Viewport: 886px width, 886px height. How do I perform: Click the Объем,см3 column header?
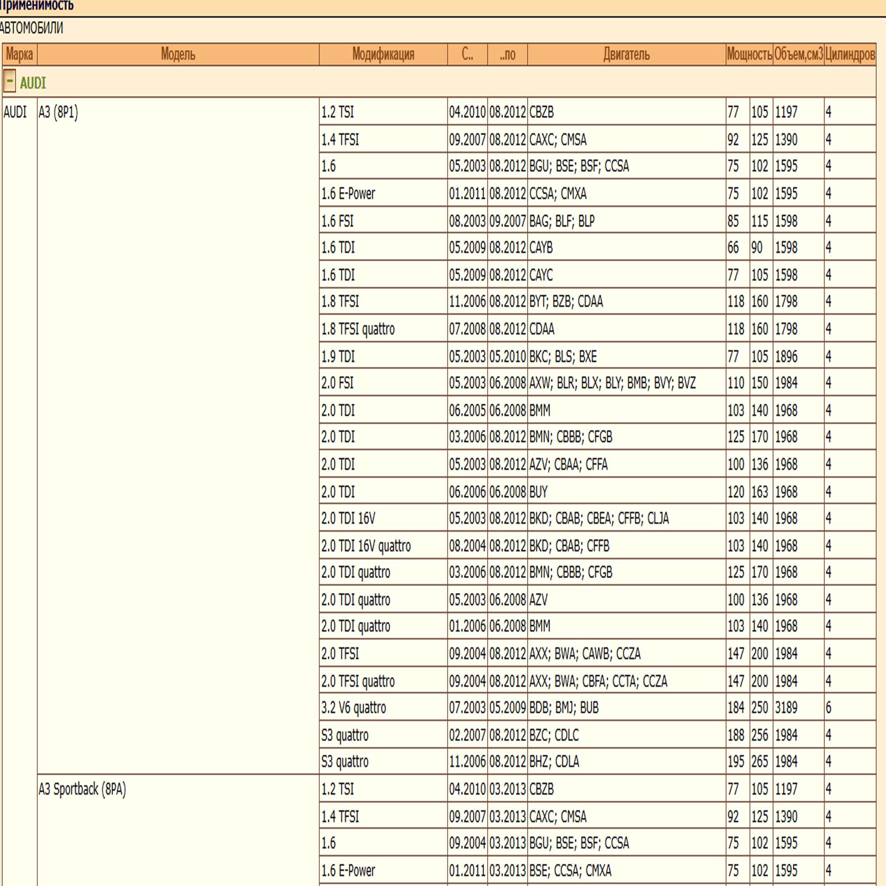coord(798,54)
